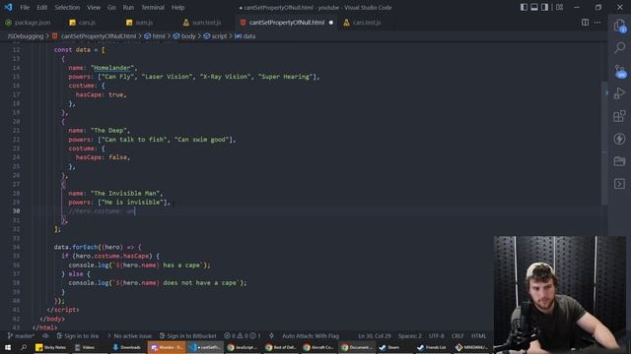Open Downloads window from taskbar
The image size is (631, 354).
click(x=127, y=347)
